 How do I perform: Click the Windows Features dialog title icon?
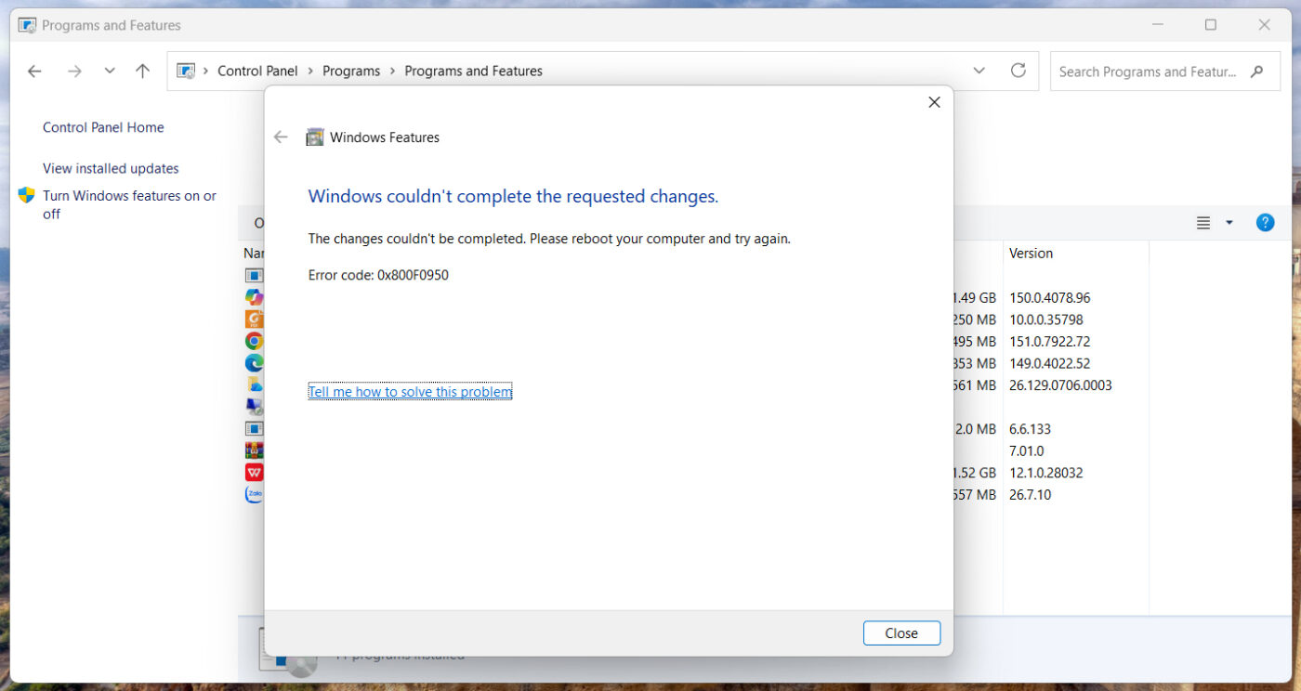(x=315, y=137)
